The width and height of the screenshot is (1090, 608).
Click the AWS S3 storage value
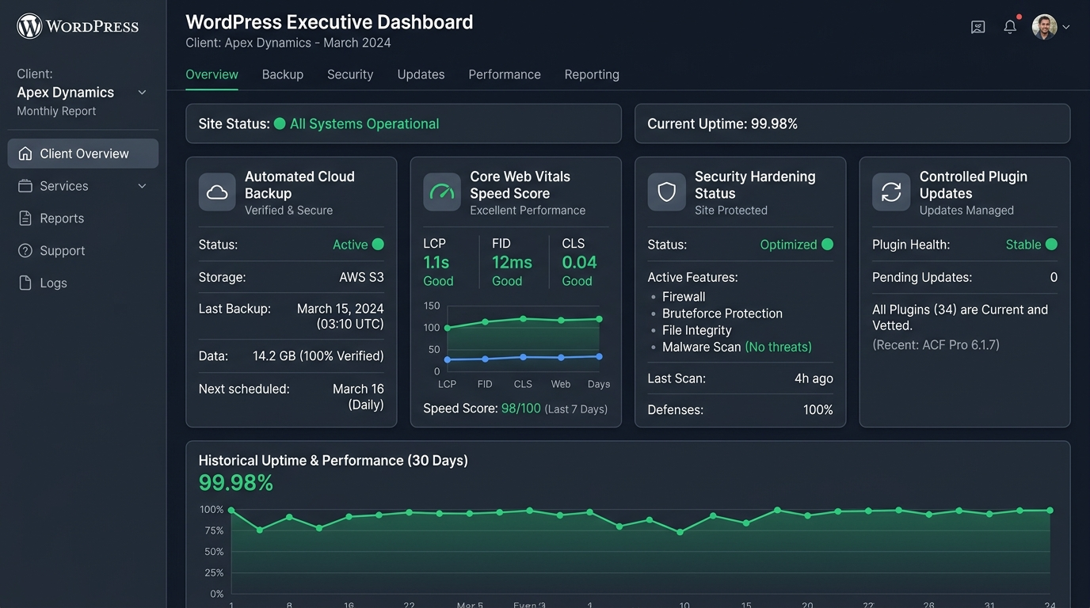click(x=361, y=277)
